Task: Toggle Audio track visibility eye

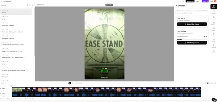Action: coord(1,96)
